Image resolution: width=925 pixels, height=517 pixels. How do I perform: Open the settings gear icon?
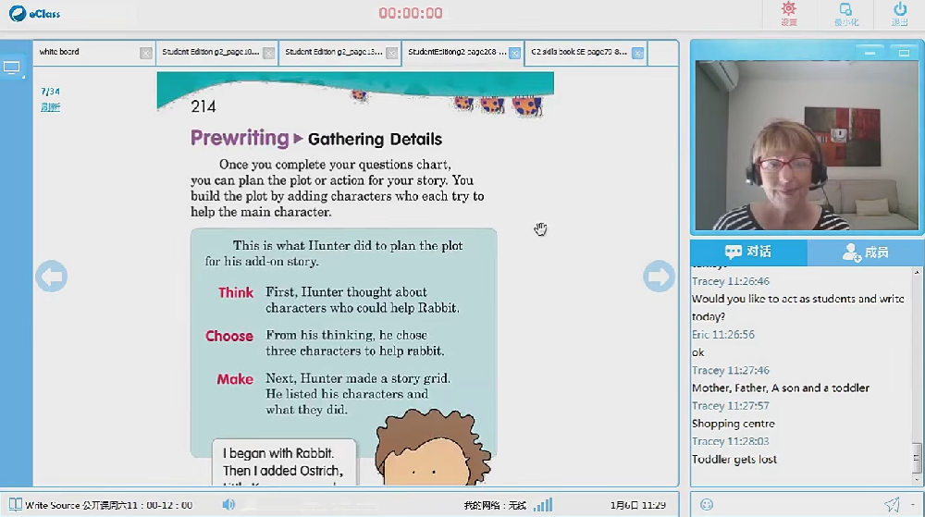point(788,13)
